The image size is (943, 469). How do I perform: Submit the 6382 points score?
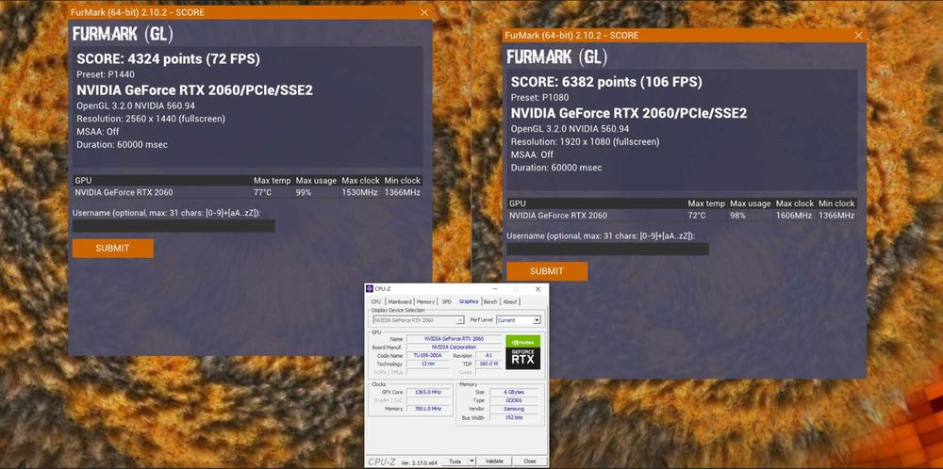pos(547,271)
